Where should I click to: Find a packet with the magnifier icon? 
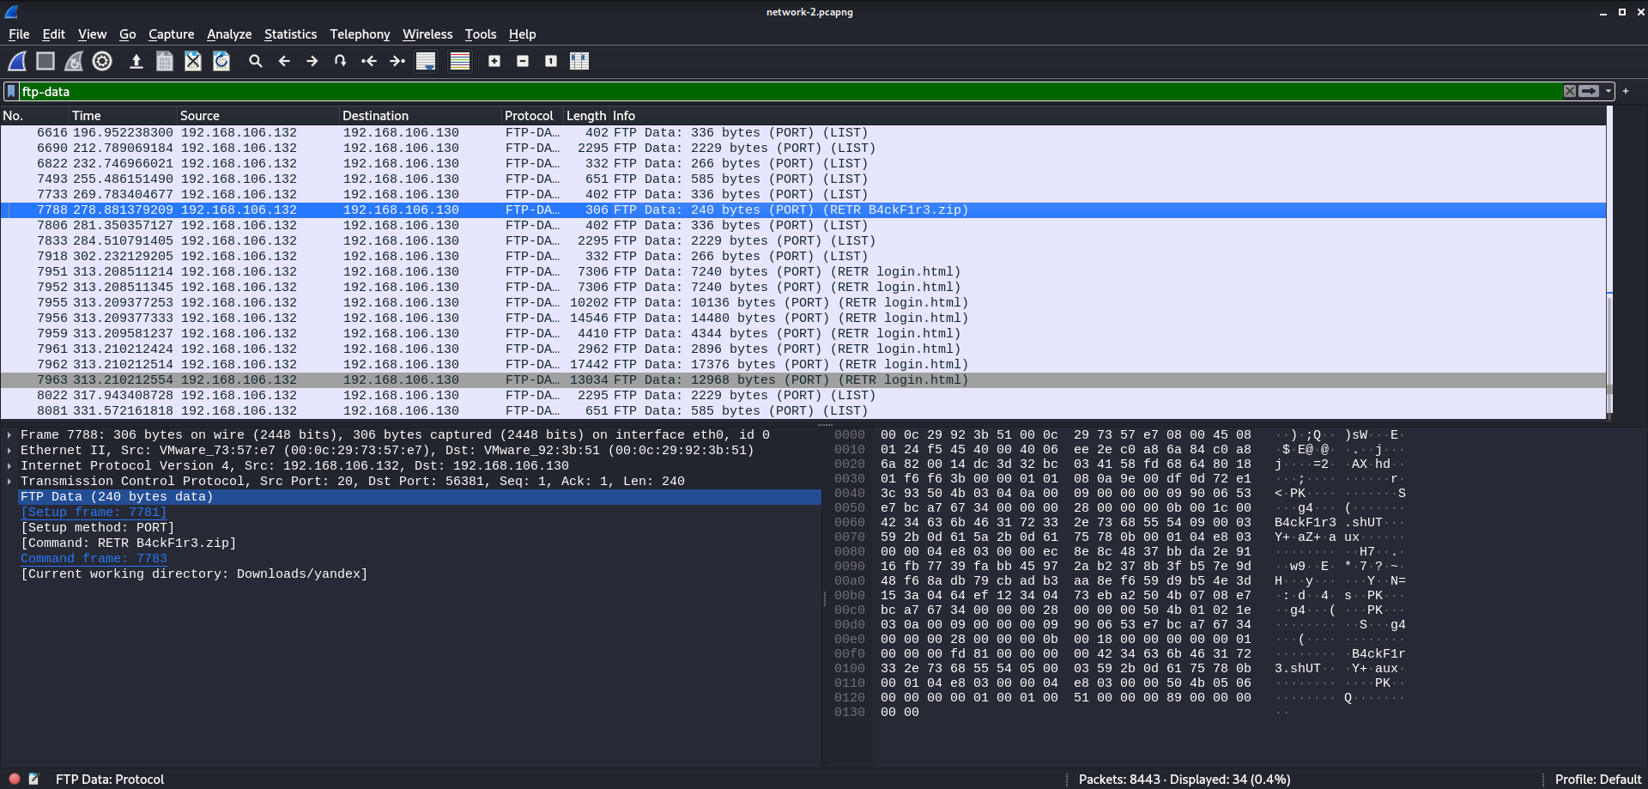click(255, 61)
